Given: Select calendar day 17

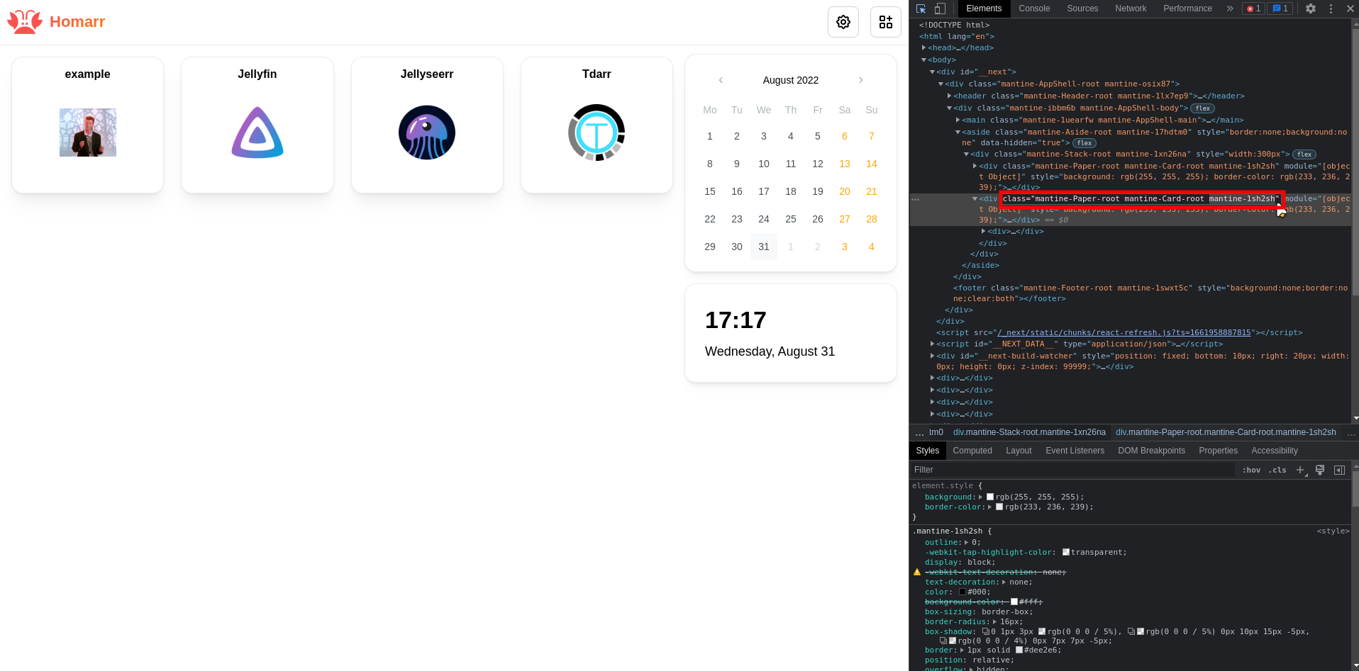Looking at the screenshot, I should click(764, 191).
